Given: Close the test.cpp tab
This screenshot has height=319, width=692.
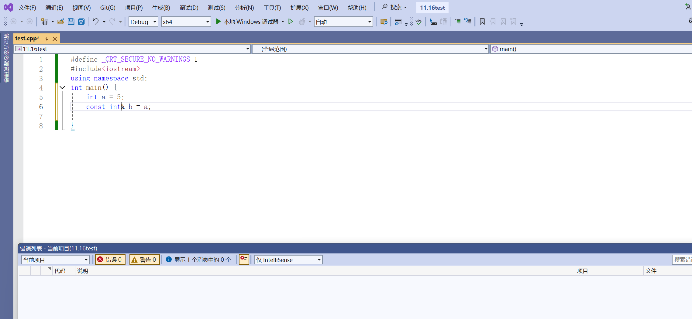Looking at the screenshot, I should coord(55,39).
